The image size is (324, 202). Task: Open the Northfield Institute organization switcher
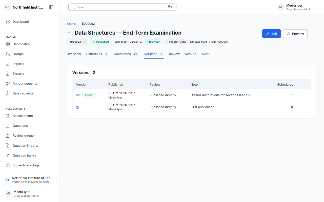(30, 180)
